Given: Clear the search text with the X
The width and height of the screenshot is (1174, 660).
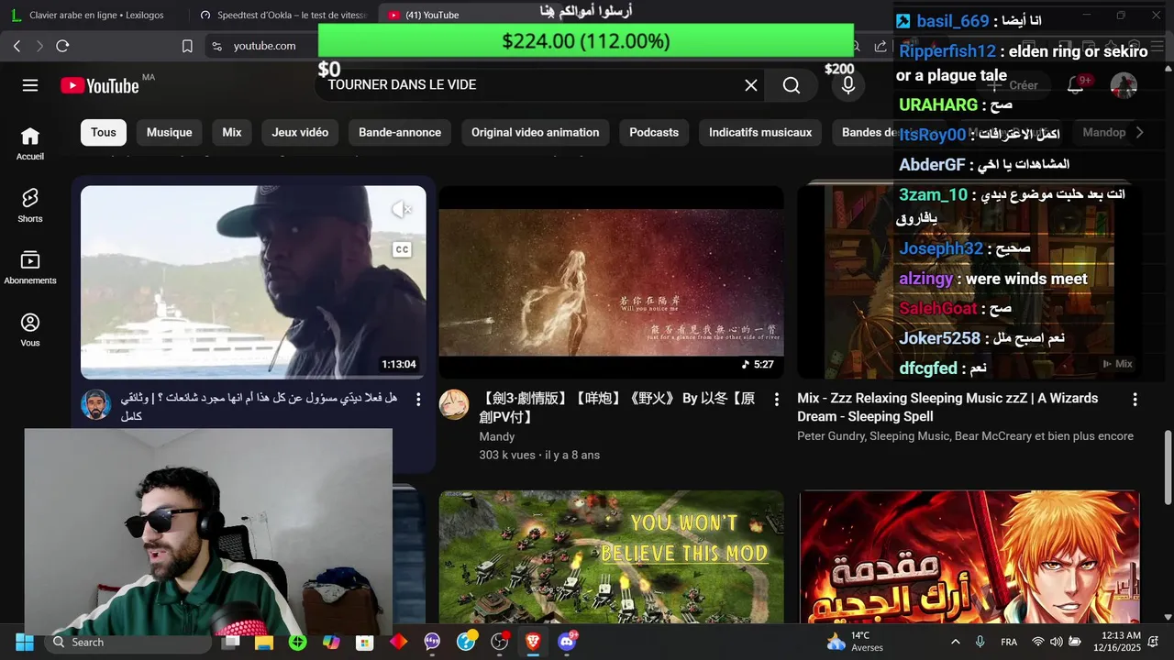Looking at the screenshot, I should [750, 85].
